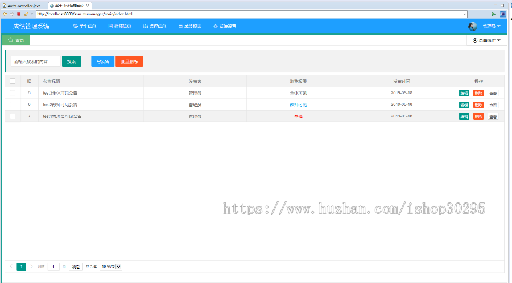Click the orange 批量删除 button

pyautogui.click(x=129, y=61)
